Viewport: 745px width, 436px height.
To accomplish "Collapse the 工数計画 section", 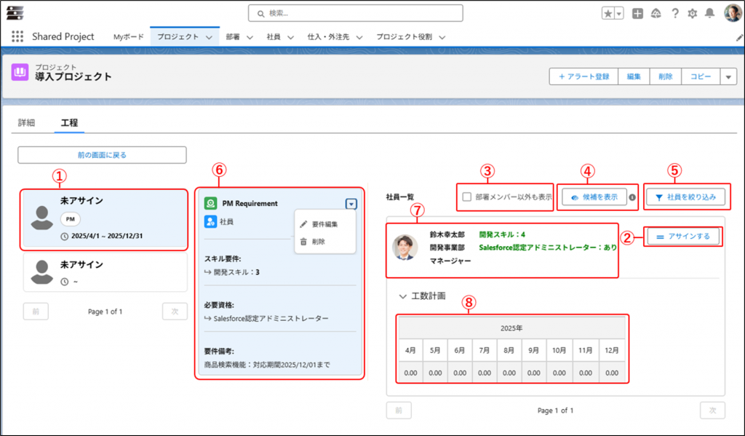I will 402,296.
